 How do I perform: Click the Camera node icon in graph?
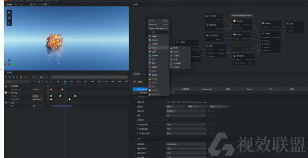(263, 23)
